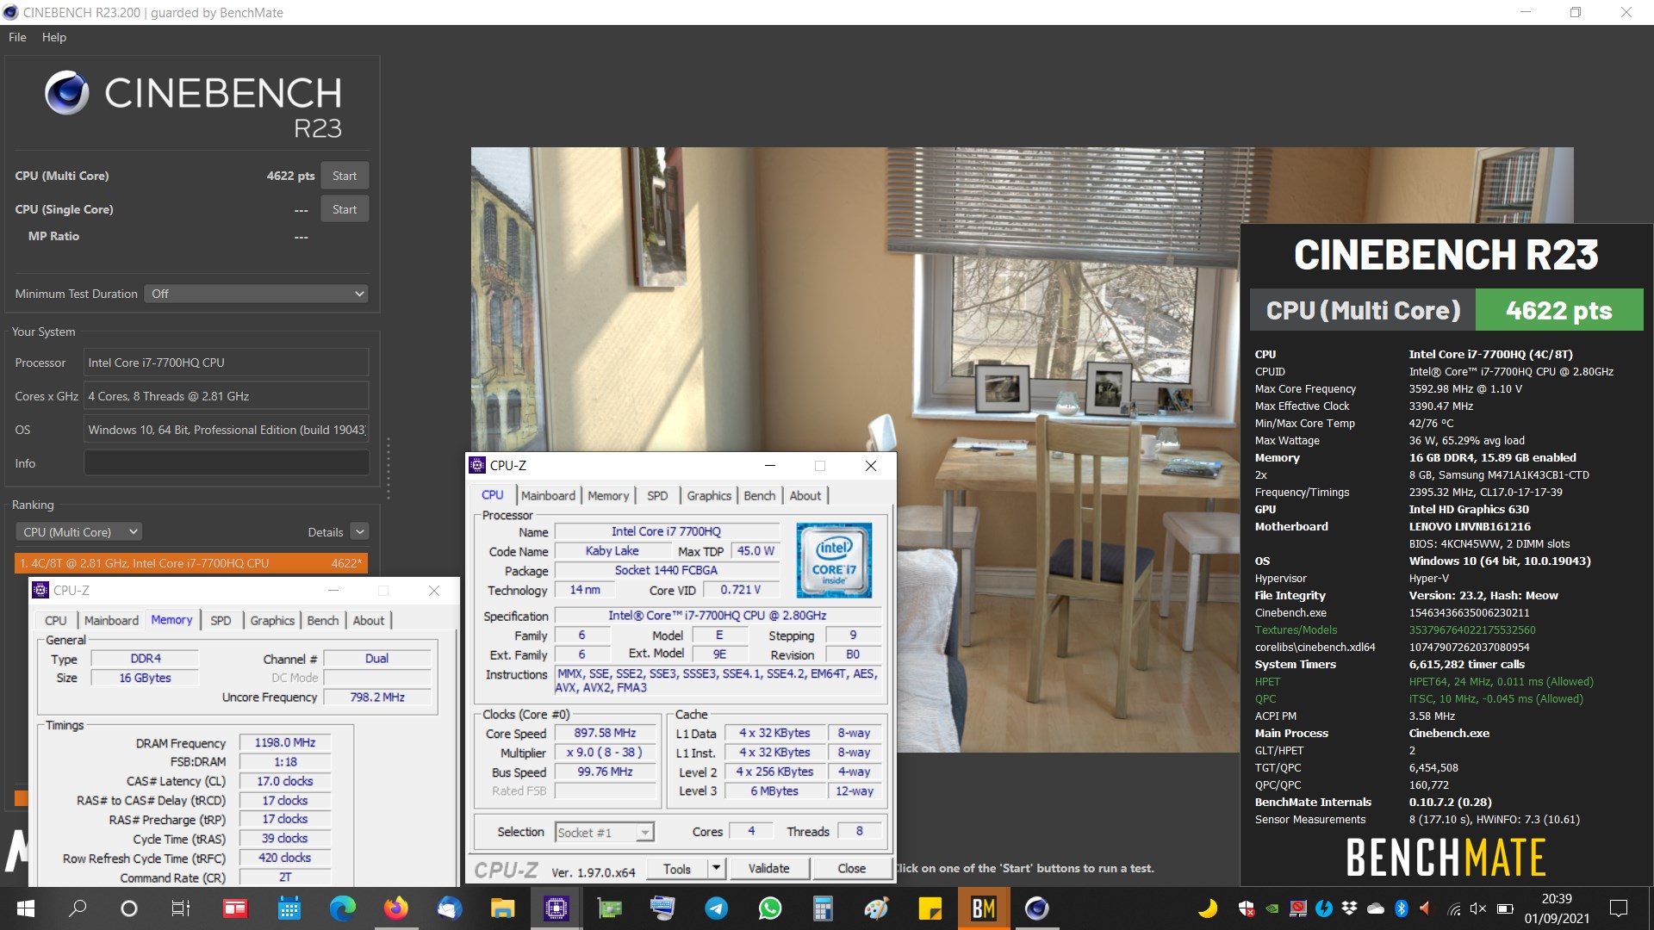Start the CPU (Multi Core) test
1654x930 pixels.
[x=345, y=176]
